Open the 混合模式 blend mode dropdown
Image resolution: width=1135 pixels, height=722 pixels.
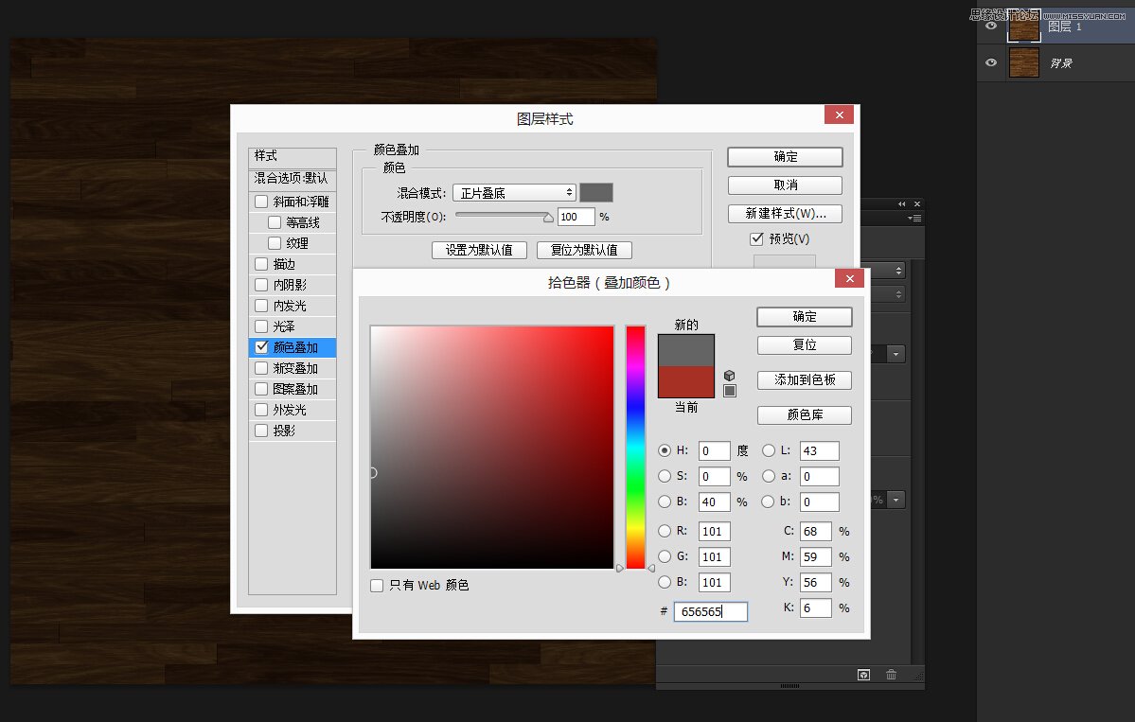tap(514, 192)
